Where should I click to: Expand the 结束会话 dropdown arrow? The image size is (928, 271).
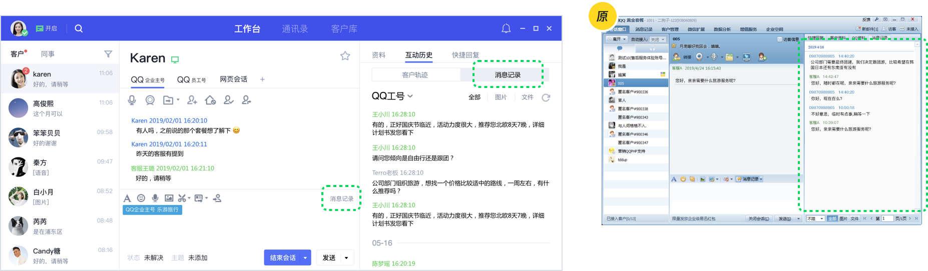point(305,258)
